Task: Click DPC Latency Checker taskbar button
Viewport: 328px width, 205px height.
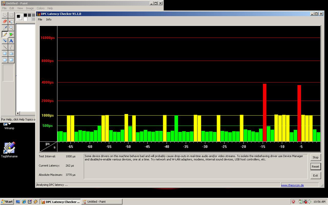Action: pos(60,202)
